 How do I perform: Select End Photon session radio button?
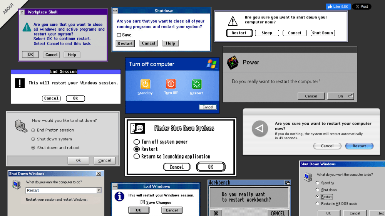pyautogui.click(x=33, y=130)
